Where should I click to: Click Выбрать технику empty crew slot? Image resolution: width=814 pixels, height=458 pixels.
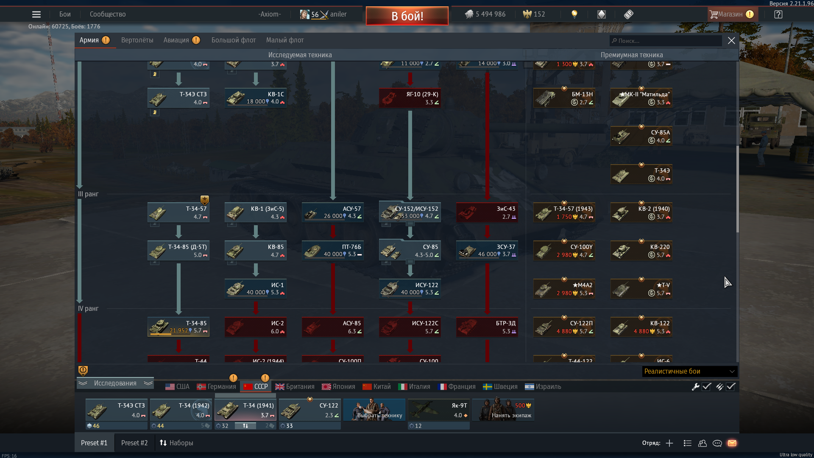coord(374,410)
